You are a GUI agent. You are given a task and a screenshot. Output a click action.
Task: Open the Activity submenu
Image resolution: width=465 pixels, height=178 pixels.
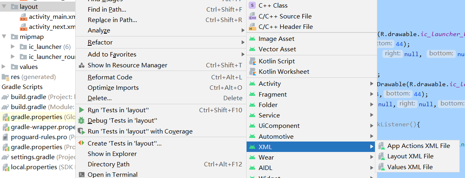click(x=270, y=84)
